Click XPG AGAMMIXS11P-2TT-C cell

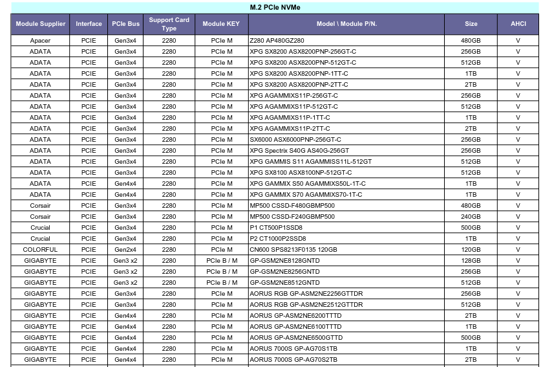click(x=346, y=129)
